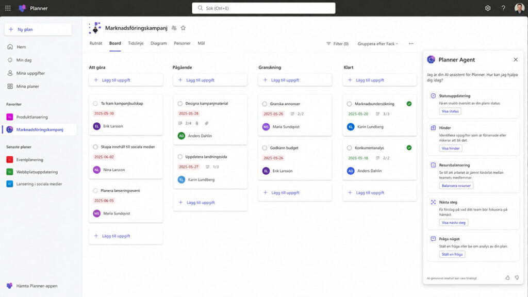This screenshot has width=528, height=297.
Task: Open the more options ellipsis menu
Action: click(411, 44)
